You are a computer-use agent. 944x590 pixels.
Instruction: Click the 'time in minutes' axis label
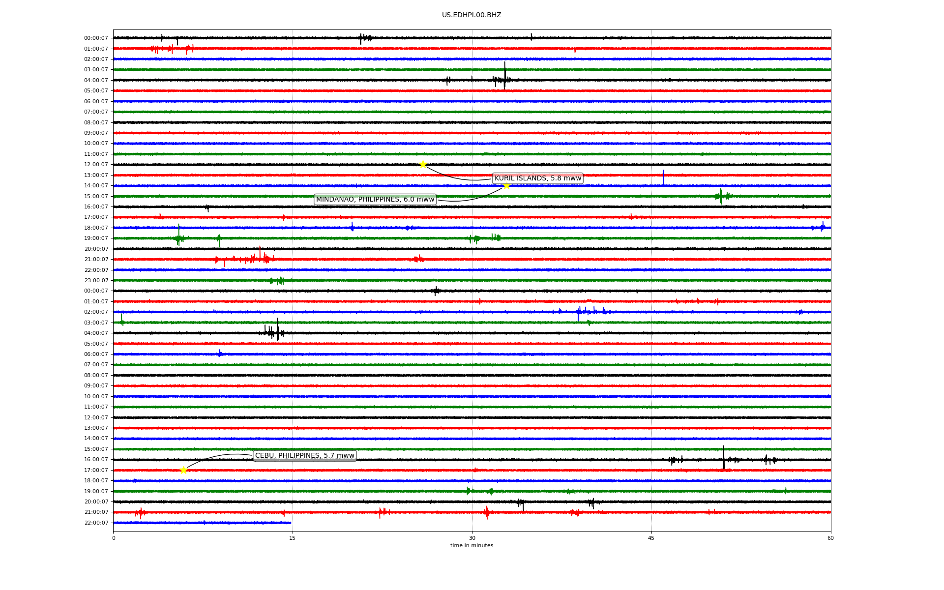pyautogui.click(x=472, y=545)
